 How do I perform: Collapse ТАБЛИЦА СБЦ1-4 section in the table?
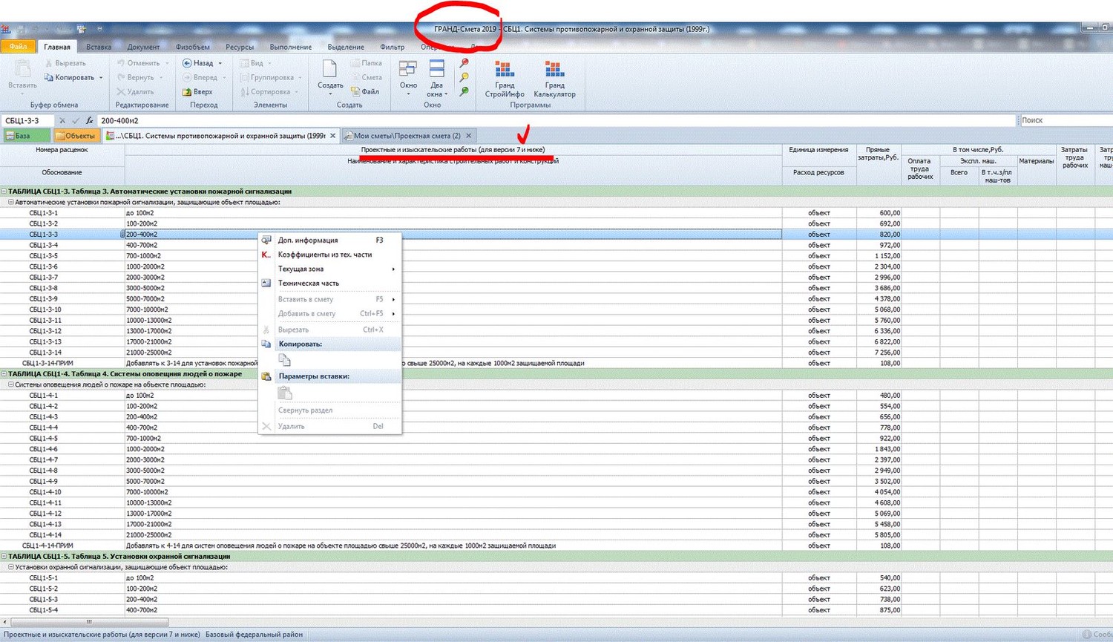click(4, 374)
